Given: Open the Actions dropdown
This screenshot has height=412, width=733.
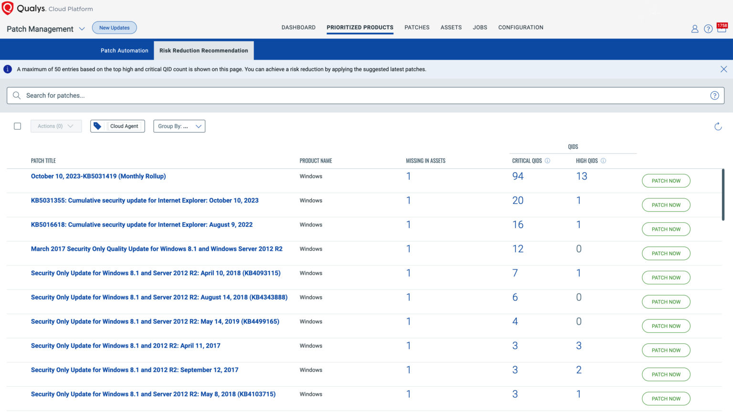Looking at the screenshot, I should (x=56, y=126).
